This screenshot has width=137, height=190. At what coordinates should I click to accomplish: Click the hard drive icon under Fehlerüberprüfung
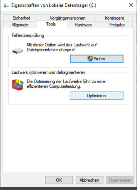[x=18, y=51]
